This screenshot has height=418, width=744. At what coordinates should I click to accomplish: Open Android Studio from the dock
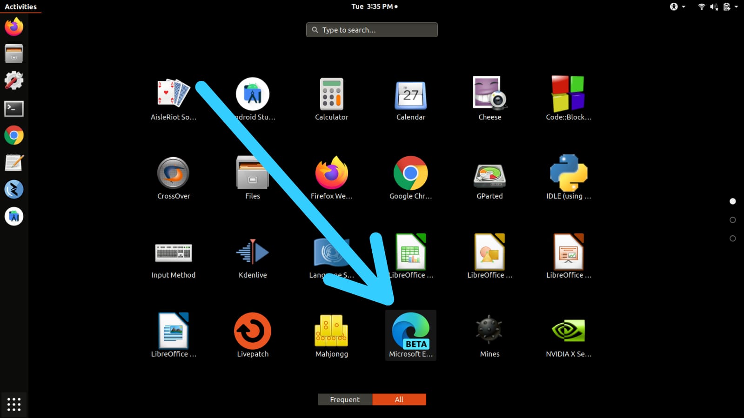14,216
